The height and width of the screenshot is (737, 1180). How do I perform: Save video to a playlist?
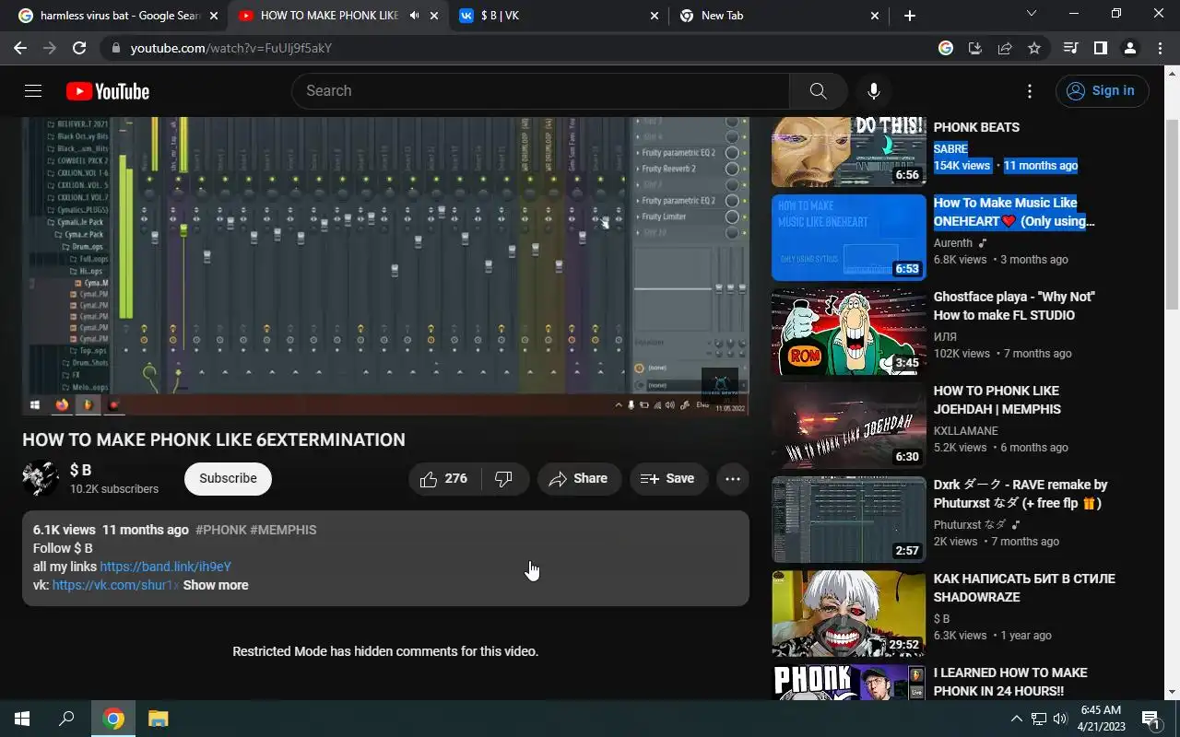pyautogui.click(x=668, y=479)
